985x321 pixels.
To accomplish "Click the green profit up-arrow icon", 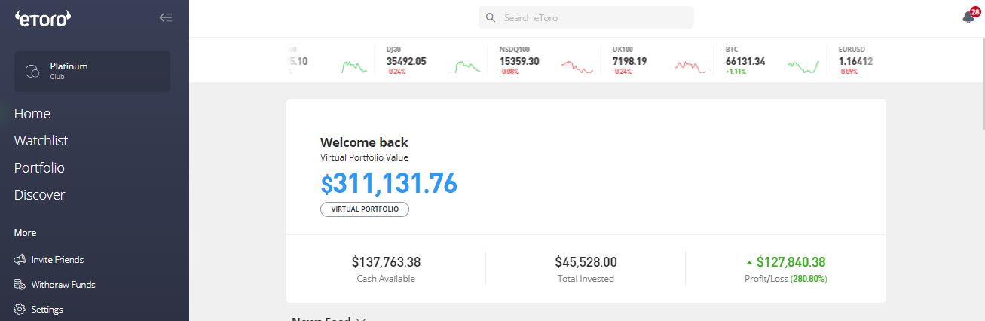I will (749, 263).
